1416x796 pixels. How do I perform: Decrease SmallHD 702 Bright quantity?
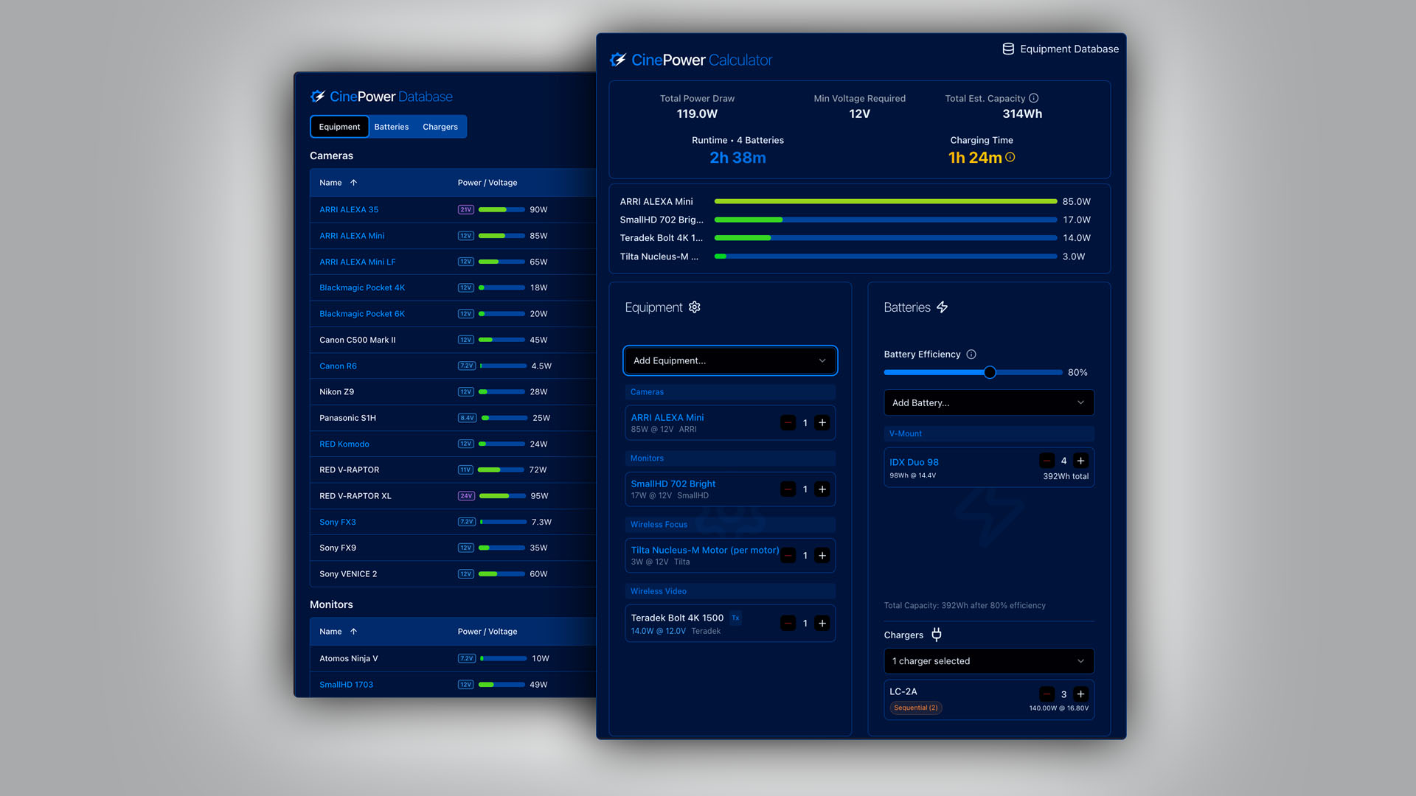pos(788,489)
